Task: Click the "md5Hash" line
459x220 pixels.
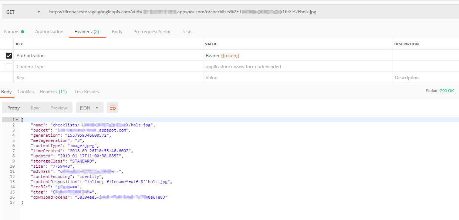Action: (x=77, y=171)
